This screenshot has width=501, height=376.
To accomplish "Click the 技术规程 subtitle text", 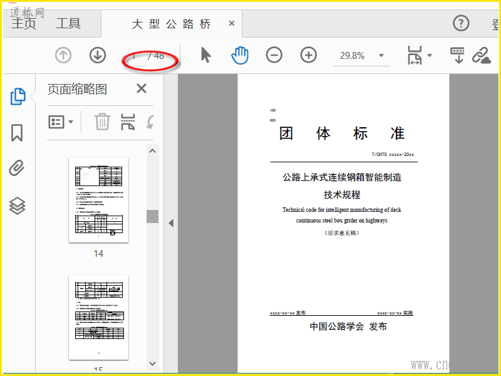I will (x=342, y=194).
